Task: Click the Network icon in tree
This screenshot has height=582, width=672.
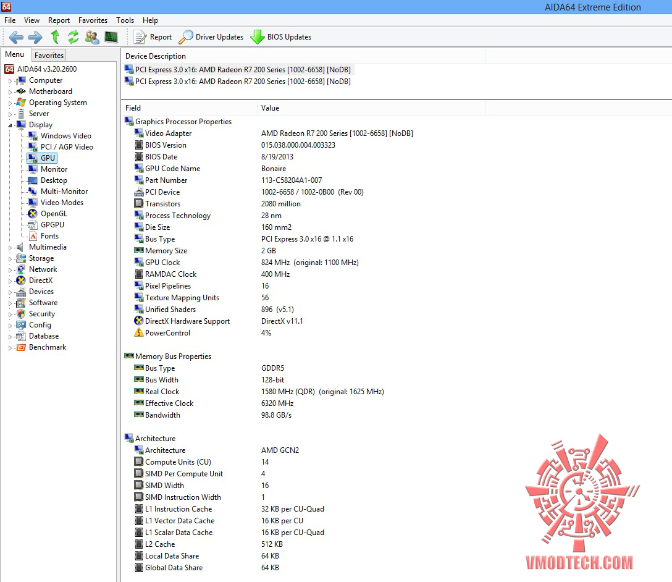Action: [20, 269]
